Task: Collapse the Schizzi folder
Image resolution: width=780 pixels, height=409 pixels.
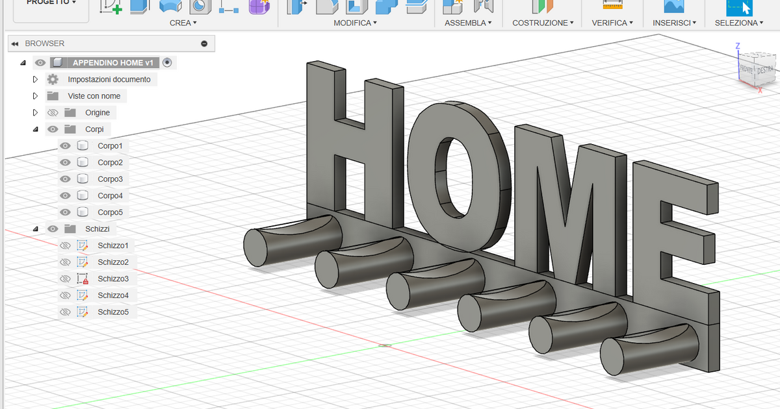Action: coord(36,229)
